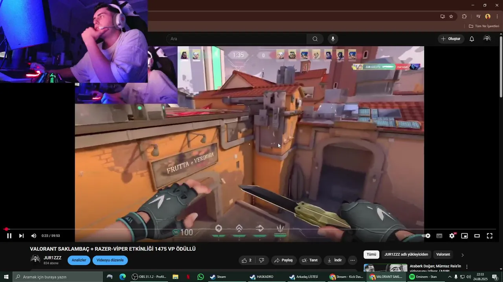Click the 'Videoyu düzenle' button

click(110, 260)
